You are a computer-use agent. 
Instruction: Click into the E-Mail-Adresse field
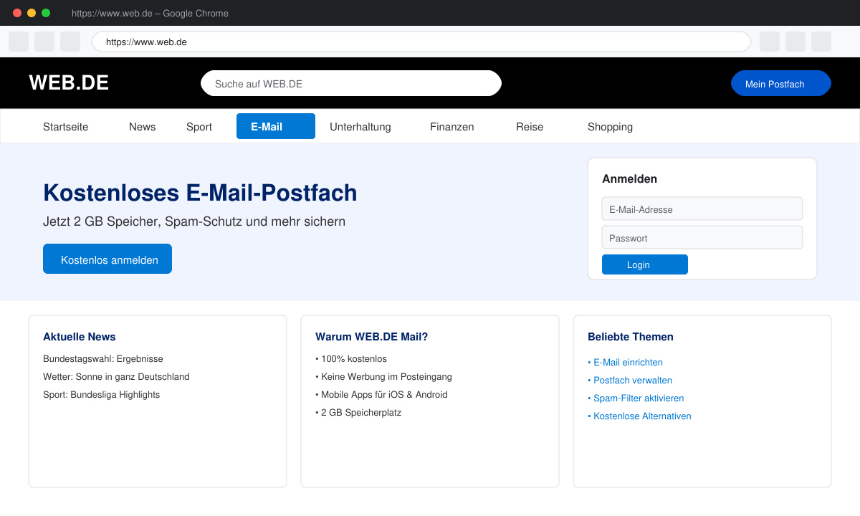[702, 209]
